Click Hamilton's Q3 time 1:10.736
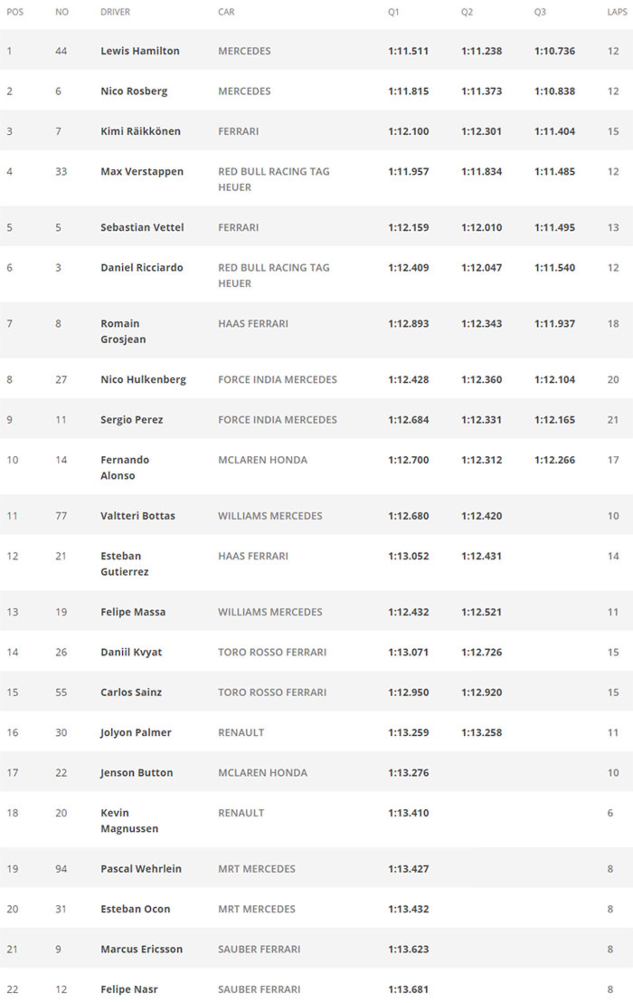Screen dimensions: 633x1003 554,51
